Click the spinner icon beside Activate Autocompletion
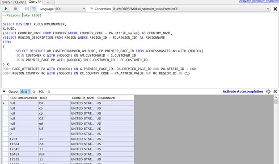 point(268,91)
